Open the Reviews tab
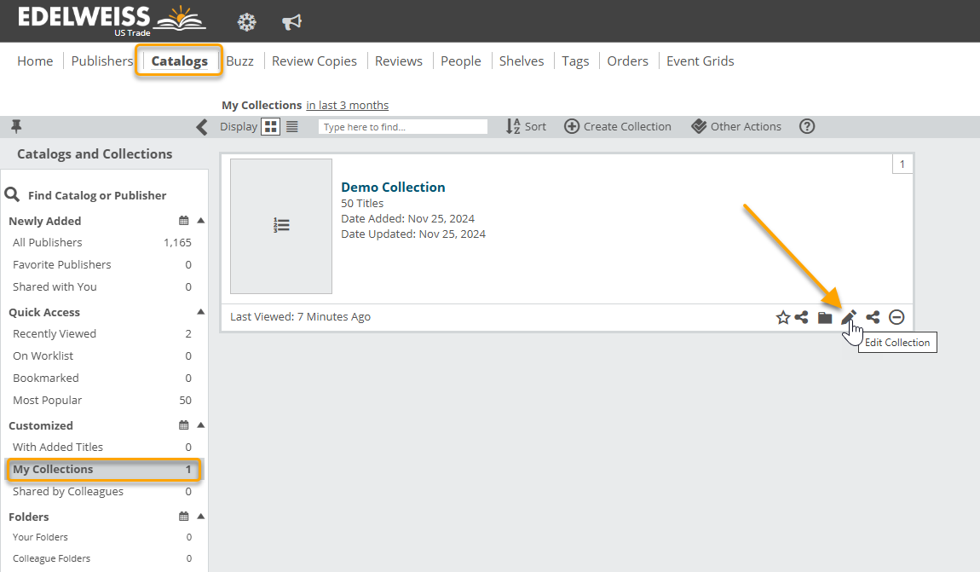 (x=399, y=61)
